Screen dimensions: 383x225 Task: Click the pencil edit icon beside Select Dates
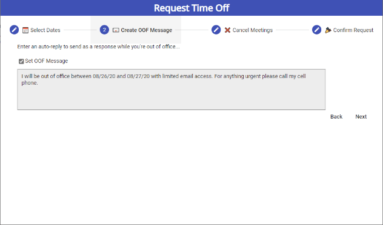(x=14, y=30)
